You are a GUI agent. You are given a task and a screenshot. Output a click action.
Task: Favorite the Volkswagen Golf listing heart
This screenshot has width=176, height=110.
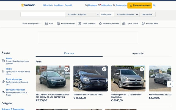[142, 69]
